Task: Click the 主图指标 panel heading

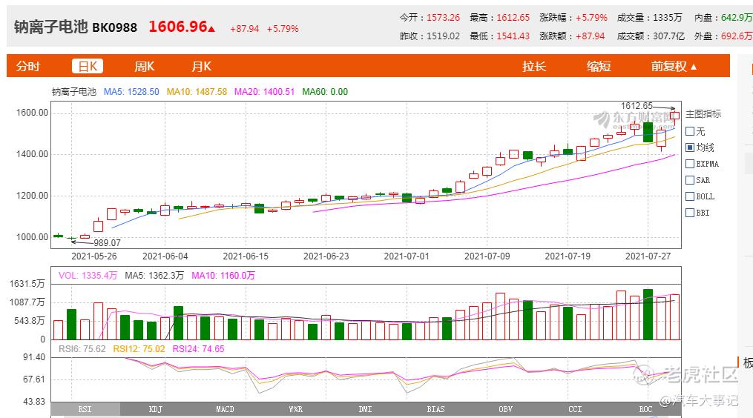Action: point(703,113)
